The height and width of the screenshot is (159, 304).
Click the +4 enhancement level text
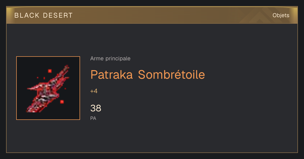coord(94,91)
